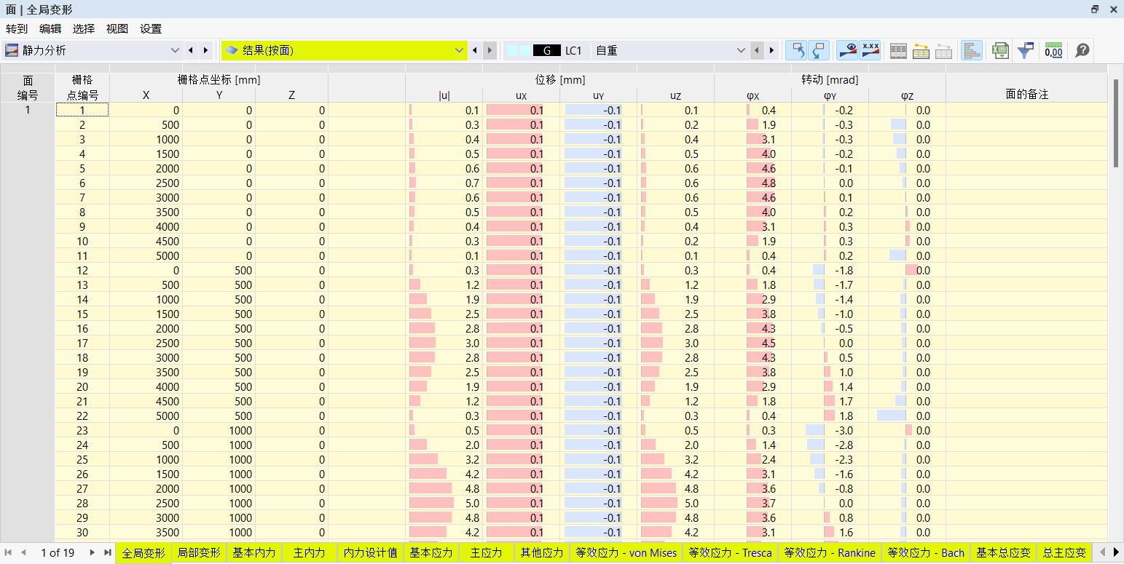The height and width of the screenshot is (564, 1124).
Task: Select the |u| column header
Action: pos(444,95)
